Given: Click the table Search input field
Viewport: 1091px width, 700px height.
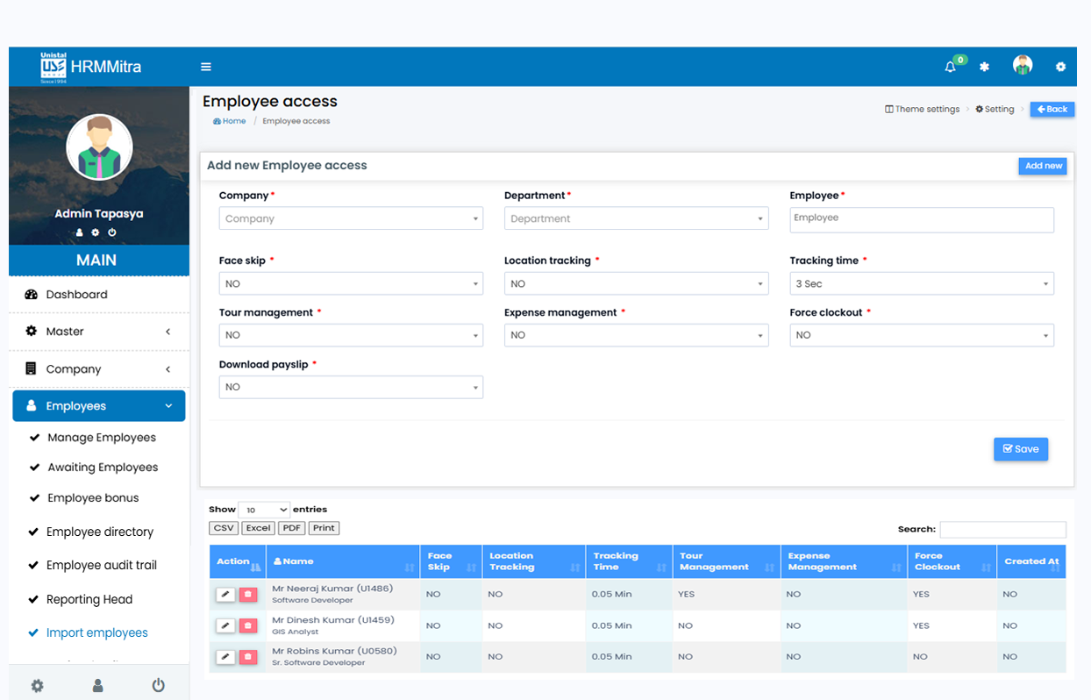Looking at the screenshot, I should click(1002, 530).
